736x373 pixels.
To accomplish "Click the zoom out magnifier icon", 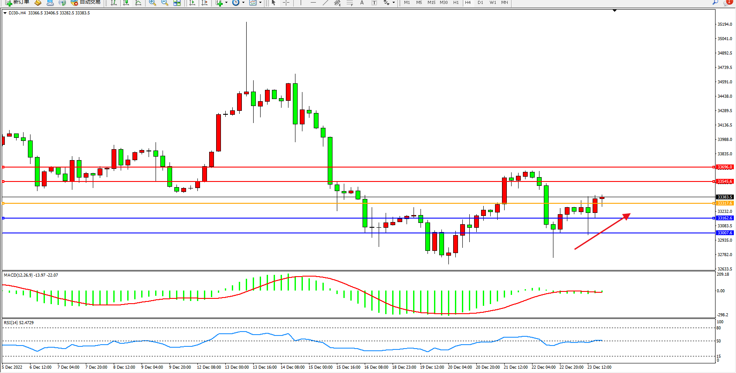I will pos(164,3).
